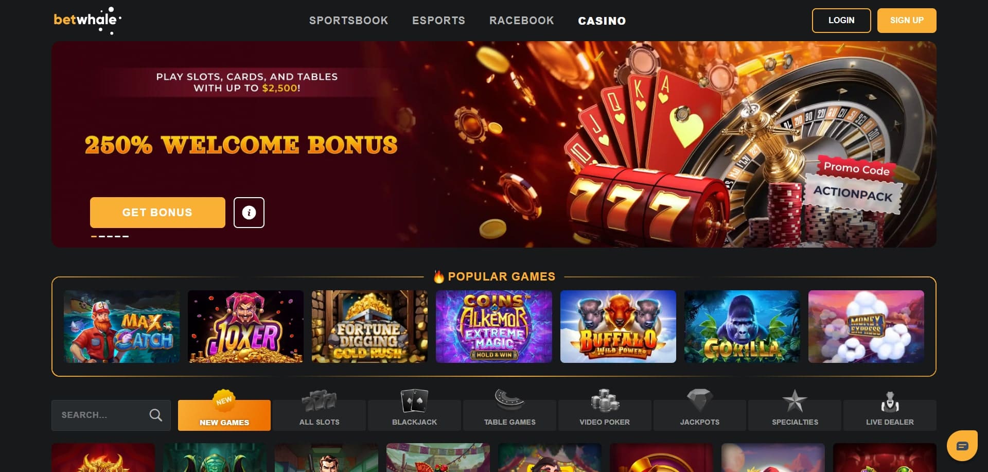
Task: Click the Get Bonus button
Action: point(157,212)
